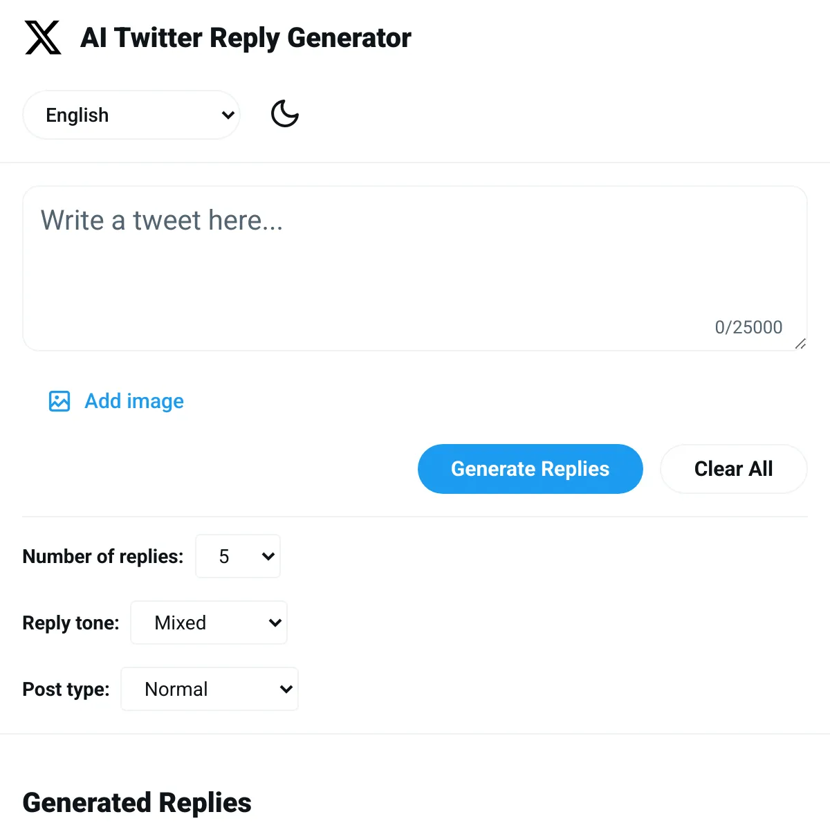This screenshot has height=830, width=830.
Task: Click the picture icon beside Add image
Action: click(x=59, y=401)
